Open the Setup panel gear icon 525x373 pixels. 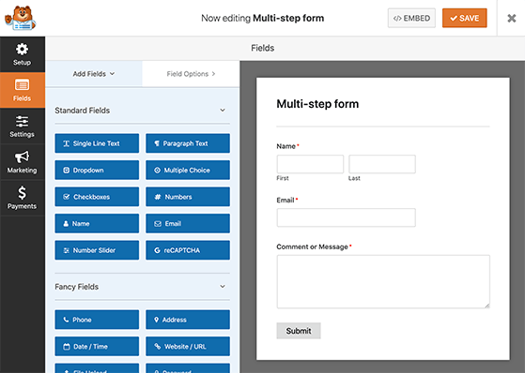point(23,50)
